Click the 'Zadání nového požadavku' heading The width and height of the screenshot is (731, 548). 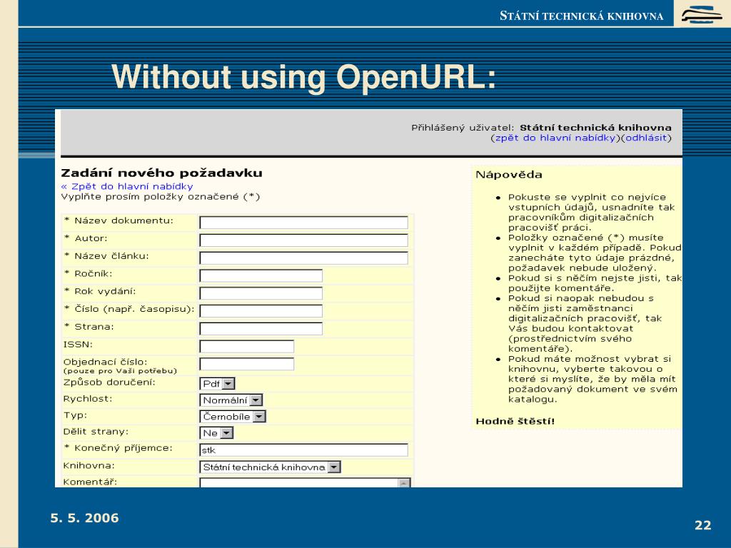click(161, 173)
